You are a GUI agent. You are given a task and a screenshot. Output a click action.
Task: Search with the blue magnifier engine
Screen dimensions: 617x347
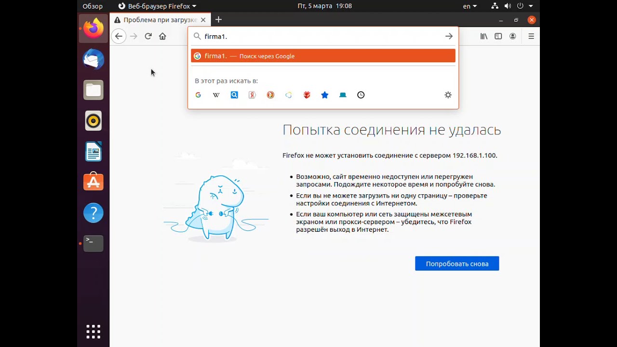pyautogui.click(x=234, y=95)
